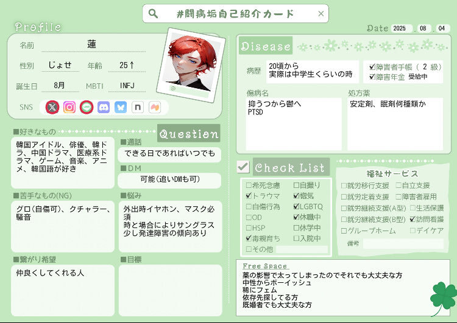
Task: Click the Discord SNS icon
Action: coord(104,108)
